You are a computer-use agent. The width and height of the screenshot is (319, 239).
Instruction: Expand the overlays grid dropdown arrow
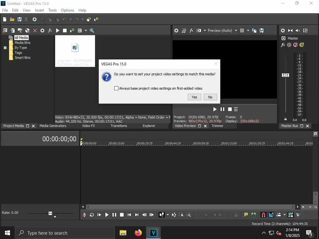pos(248,31)
